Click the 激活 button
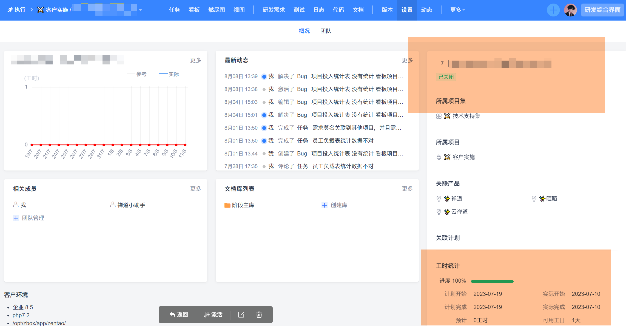This screenshot has width=626, height=326. coord(213,314)
